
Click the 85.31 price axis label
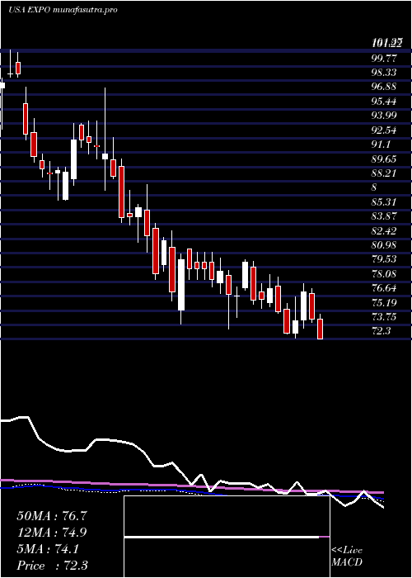[384, 201]
